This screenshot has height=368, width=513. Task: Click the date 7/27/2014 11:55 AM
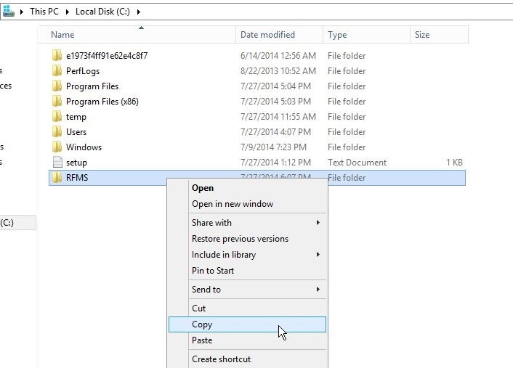click(x=278, y=117)
